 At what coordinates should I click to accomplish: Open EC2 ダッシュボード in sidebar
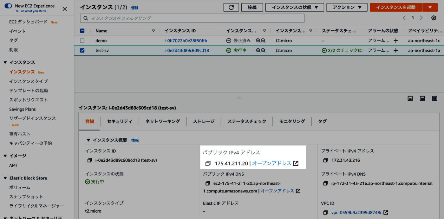[28, 22]
